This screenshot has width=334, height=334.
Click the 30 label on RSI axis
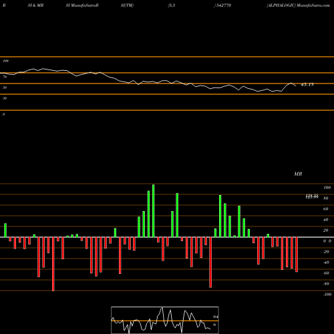pos(5,98)
